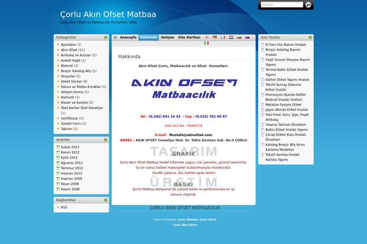
Task: Open the İletişim menu item
Action: [x=168, y=37]
